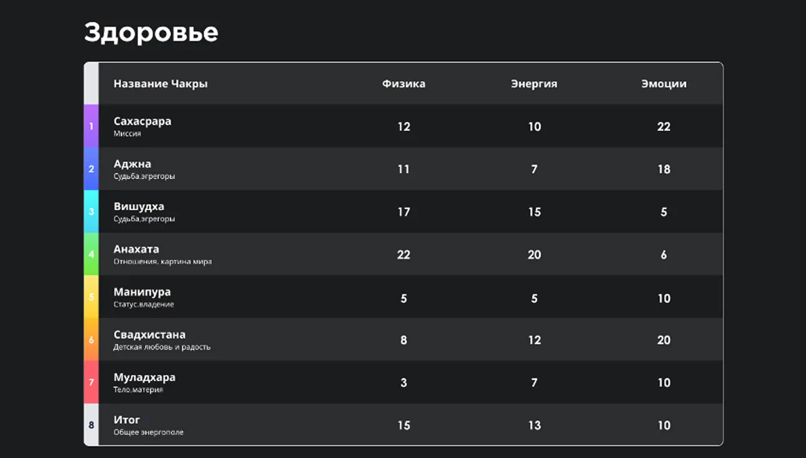This screenshot has width=806, height=458.
Task: Select the Аджна chakra name
Action: click(132, 164)
